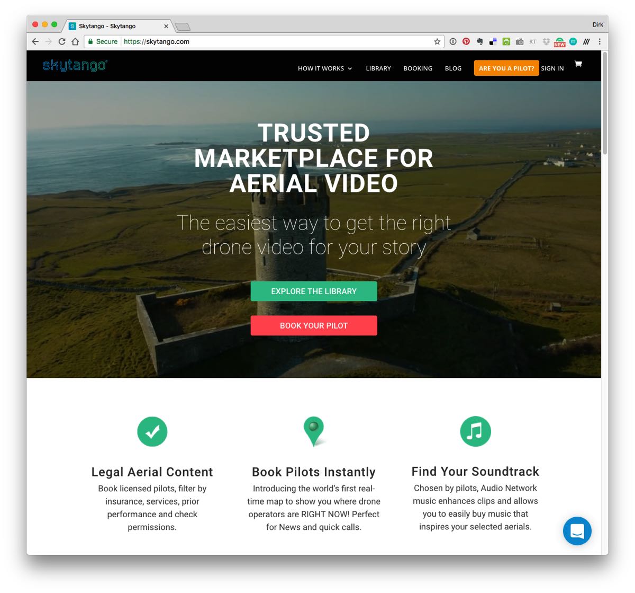
Task: Go back to previous page
Action: (35, 41)
